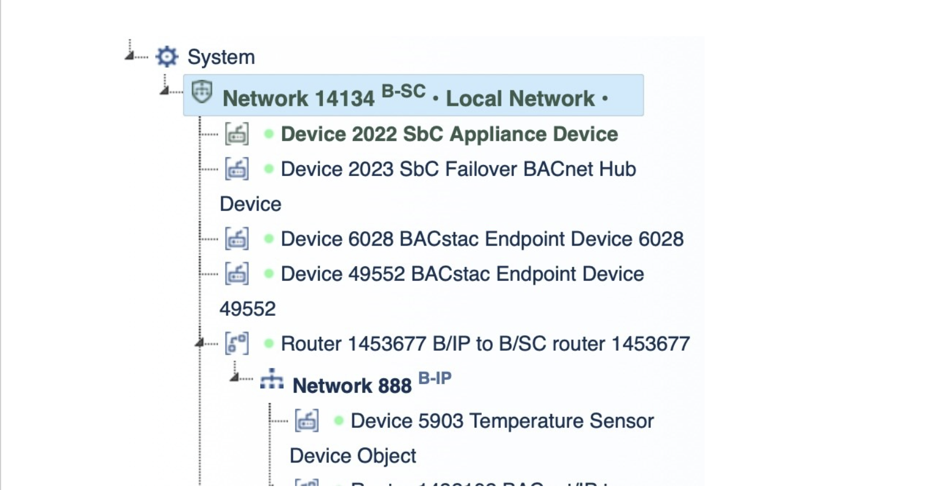Viewport: 925px width, 490px height.
Task: Click the device icon for Device 6028 BACstac Endpoint
Action: pos(238,239)
